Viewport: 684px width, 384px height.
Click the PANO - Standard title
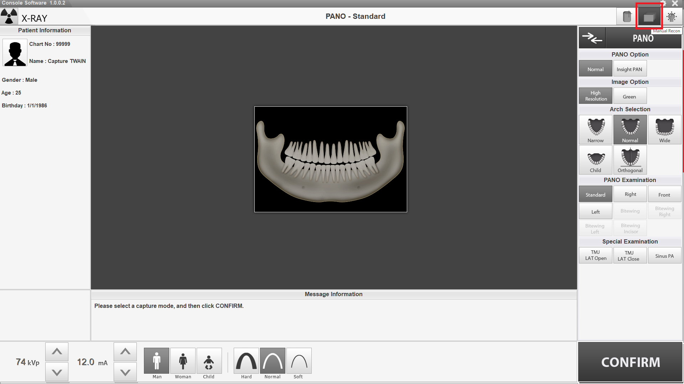click(355, 16)
